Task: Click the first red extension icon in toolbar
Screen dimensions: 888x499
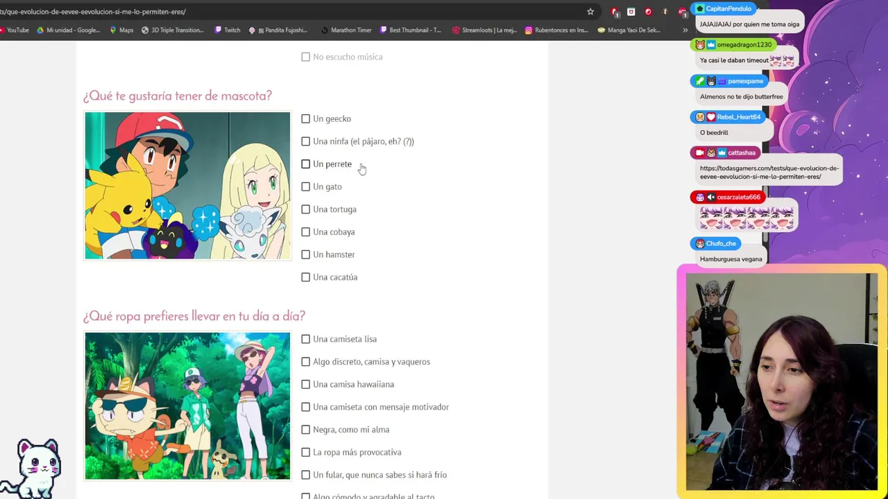Action: click(x=615, y=12)
